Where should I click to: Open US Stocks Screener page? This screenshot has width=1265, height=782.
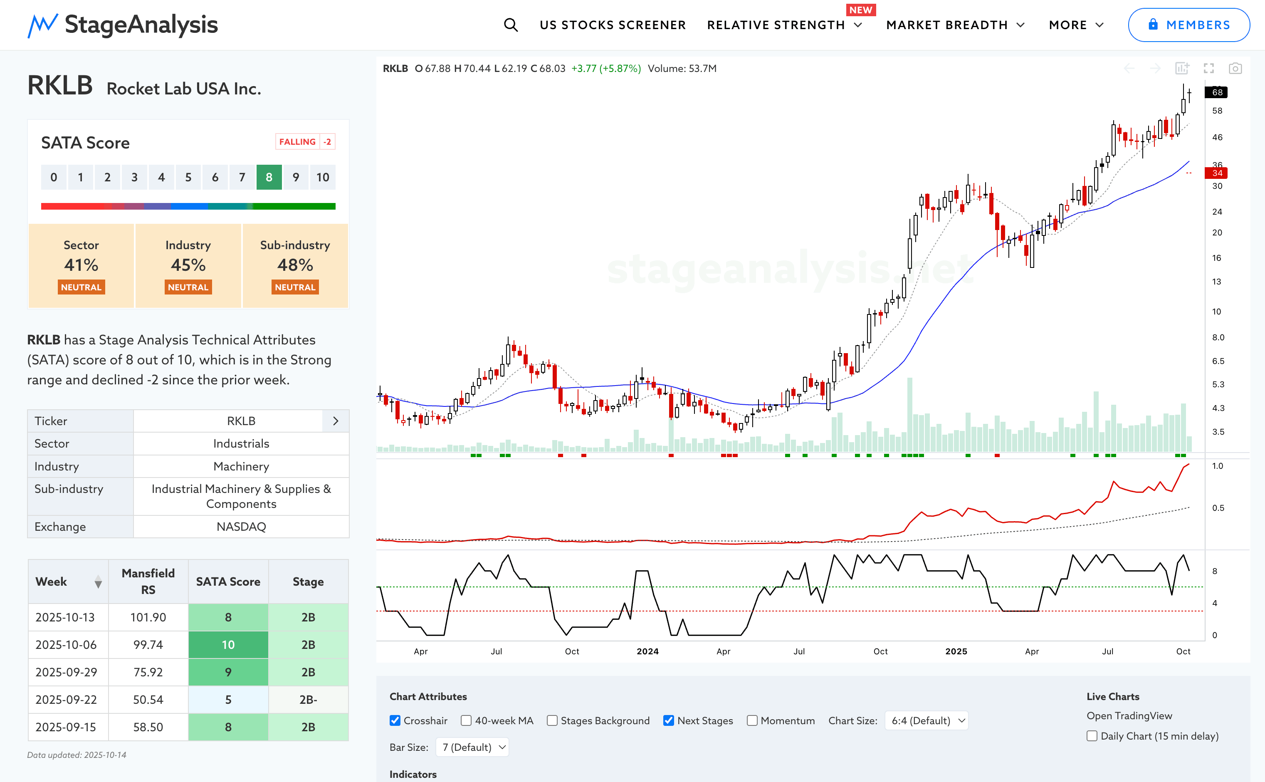[x=613, y=25]
